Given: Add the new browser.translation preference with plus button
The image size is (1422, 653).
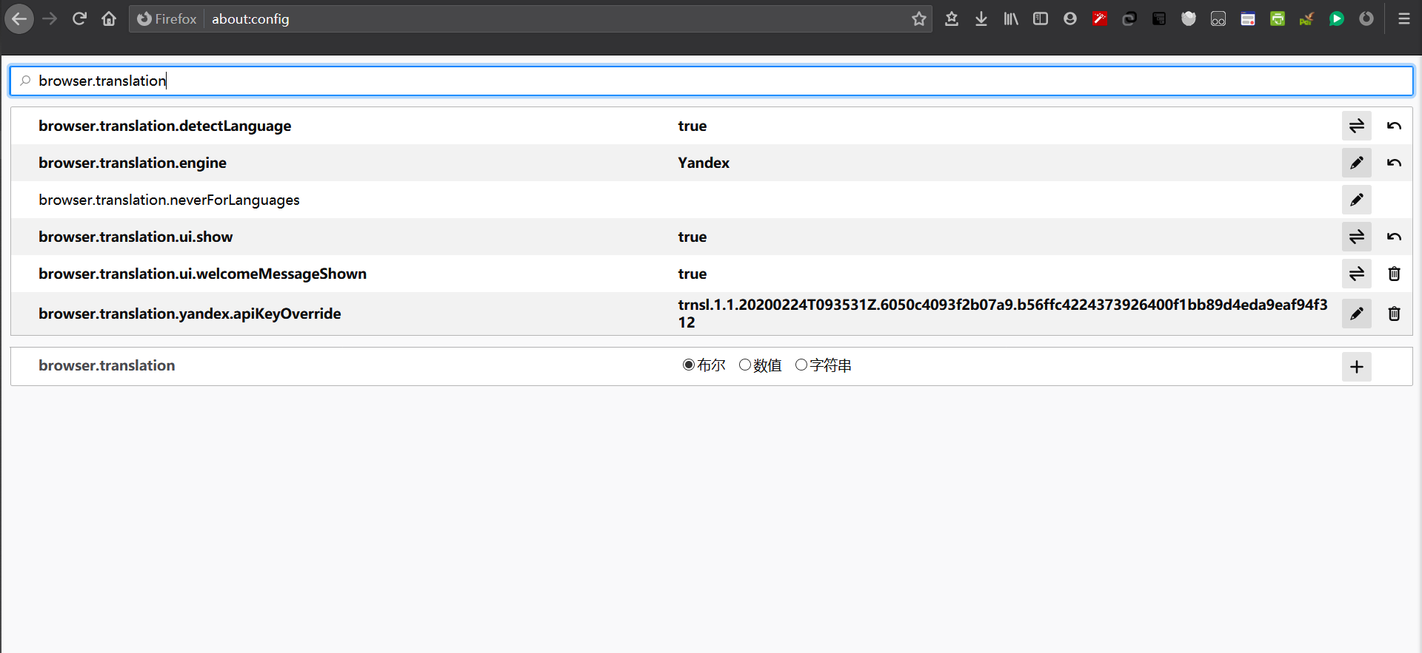Looking at the screenshot, I should click(x=1356, y=366).
